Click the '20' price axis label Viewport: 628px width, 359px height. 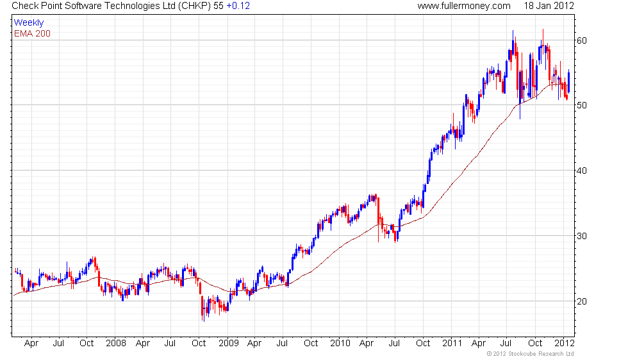pyautogui.click(x=582, y=301)
